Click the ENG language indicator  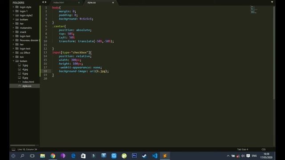(254, 156)
